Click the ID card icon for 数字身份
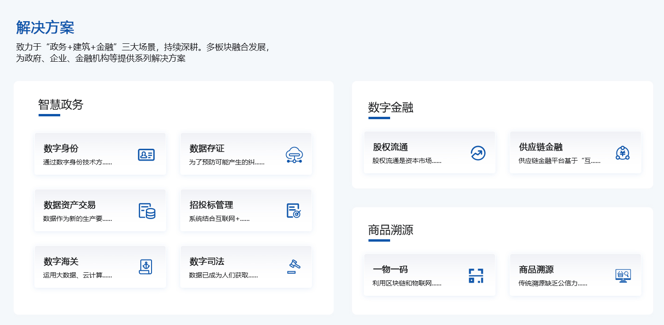Image resolution: width=664 pixels, height=325 pixels. [x=146, y=154]
